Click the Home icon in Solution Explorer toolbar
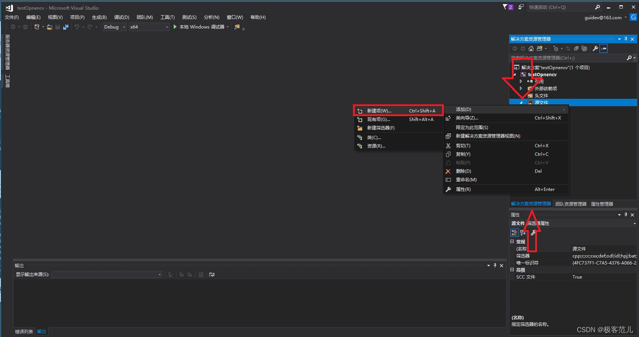 (x=531, y=48)
